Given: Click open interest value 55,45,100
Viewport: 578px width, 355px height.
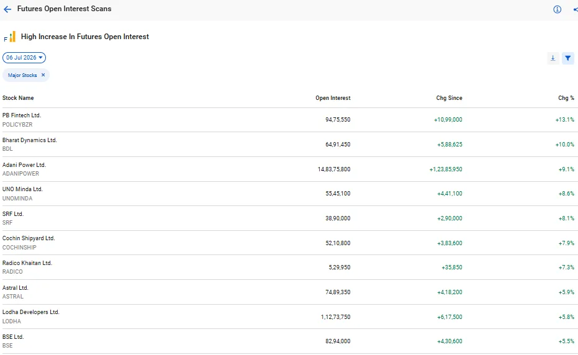Looking at the screenshot, I should coord(338,194).
